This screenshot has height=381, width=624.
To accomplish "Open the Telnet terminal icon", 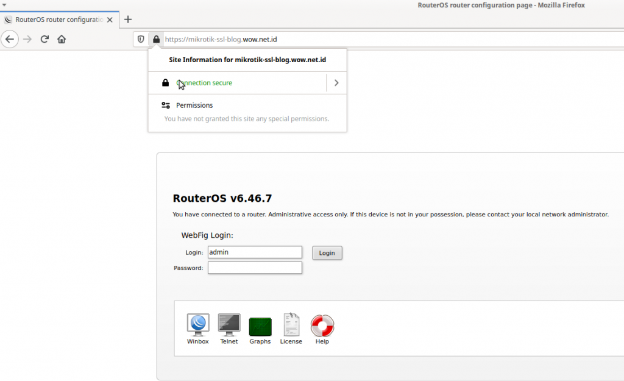I will (229, 324).
